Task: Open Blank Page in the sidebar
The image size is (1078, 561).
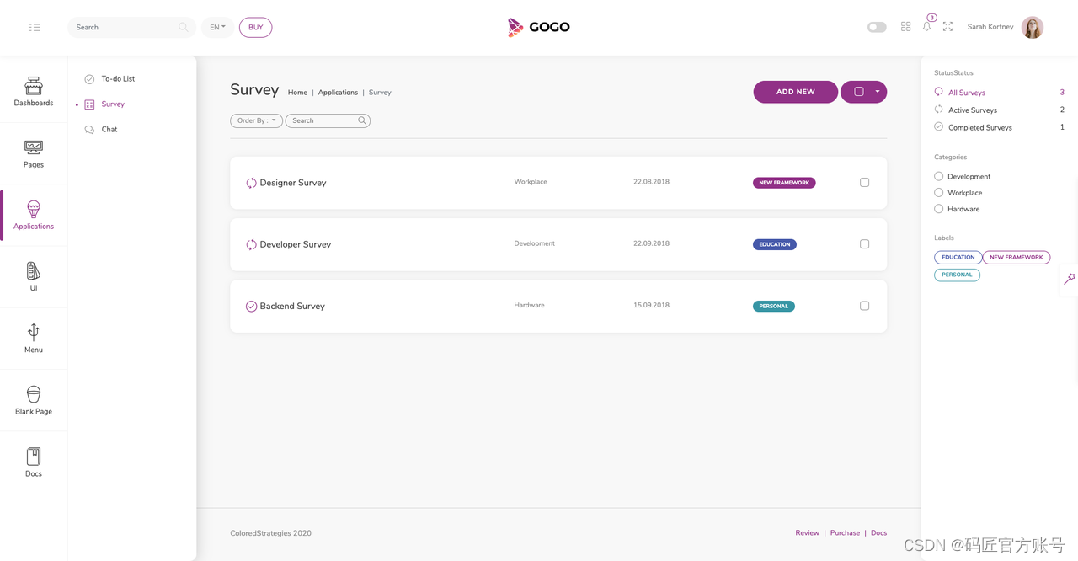Action: [34, 400]
